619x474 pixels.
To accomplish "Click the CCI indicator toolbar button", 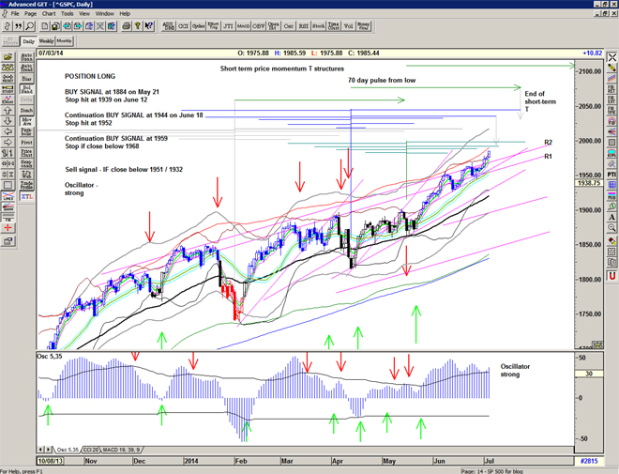I will [x=180, y=26].
